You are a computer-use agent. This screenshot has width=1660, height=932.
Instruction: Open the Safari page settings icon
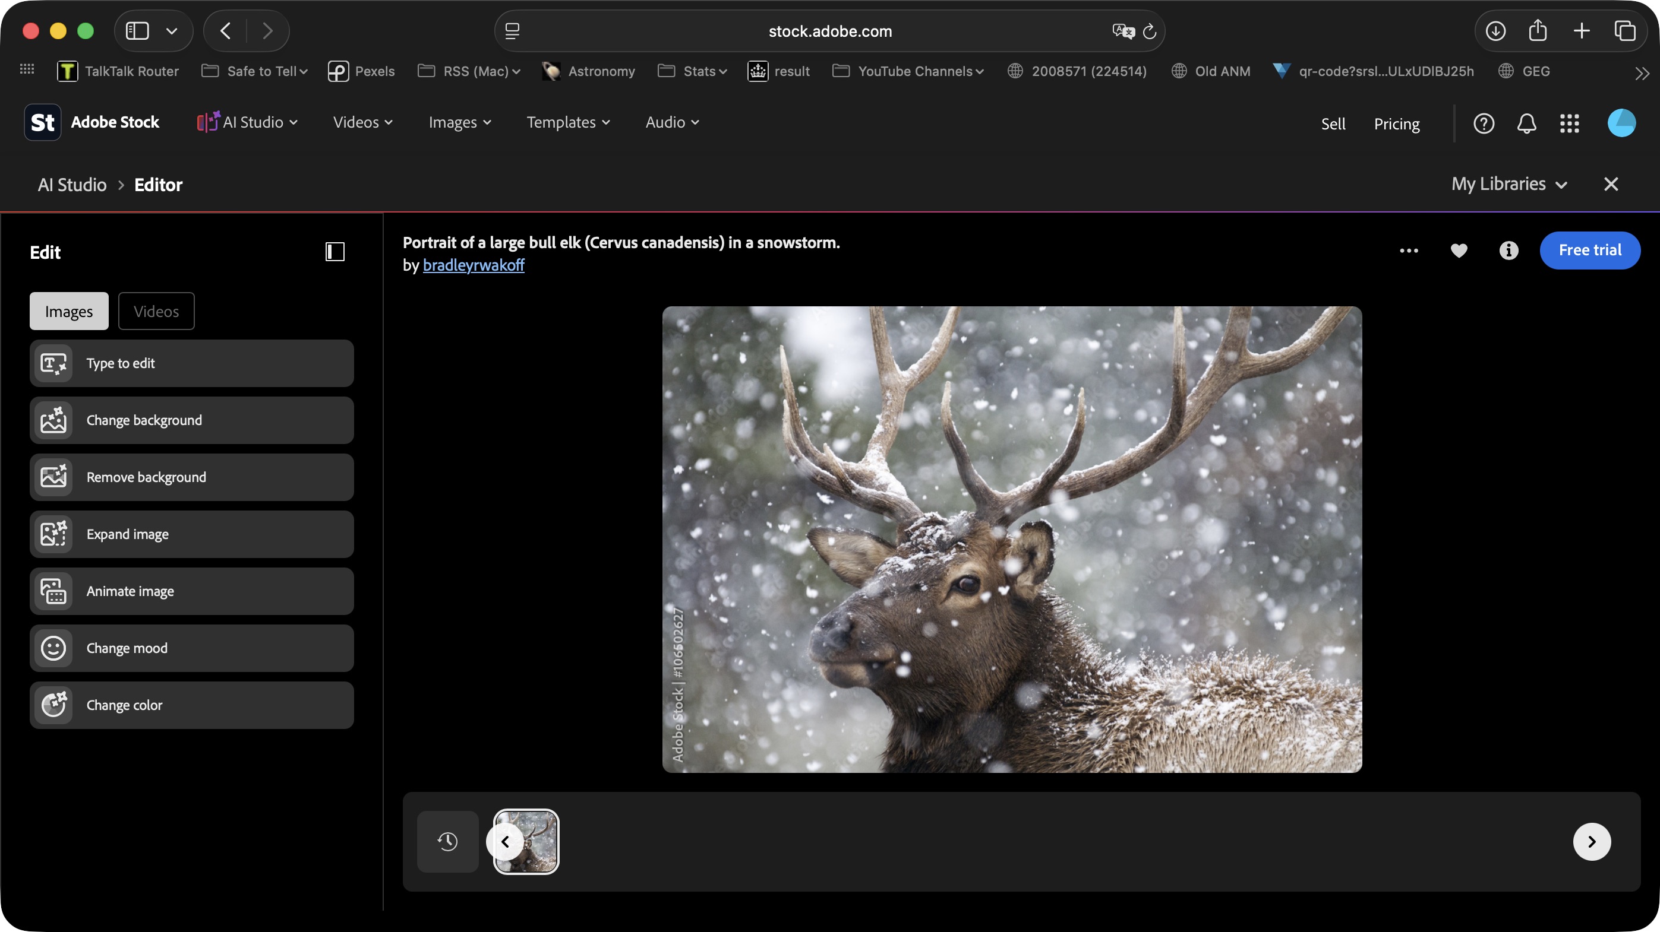pyautogui.click(x=512, y=31)
